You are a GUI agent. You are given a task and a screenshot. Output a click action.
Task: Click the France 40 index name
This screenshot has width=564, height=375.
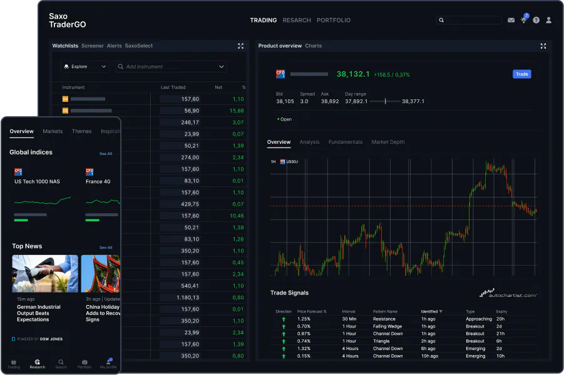[x=98, y=182]
